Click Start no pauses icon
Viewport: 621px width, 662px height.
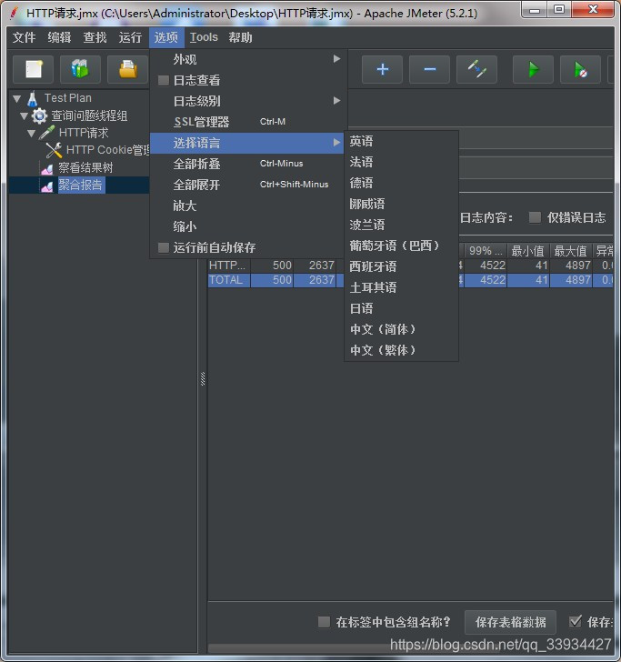click(580, 69)
